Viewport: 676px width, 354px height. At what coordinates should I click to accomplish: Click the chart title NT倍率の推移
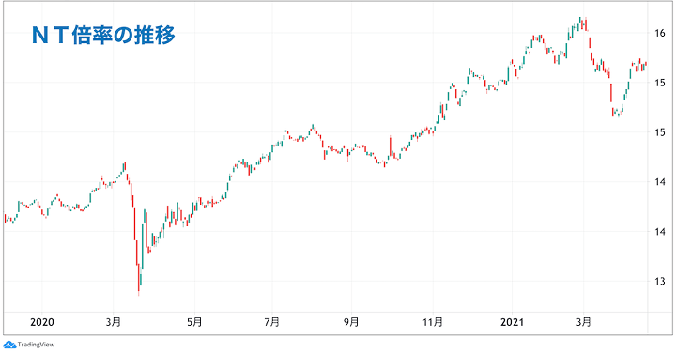103,36
